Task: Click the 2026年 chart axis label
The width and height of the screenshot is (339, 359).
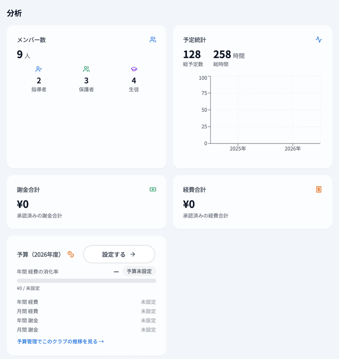Action: pyautogui.click(x=293, y=149)
